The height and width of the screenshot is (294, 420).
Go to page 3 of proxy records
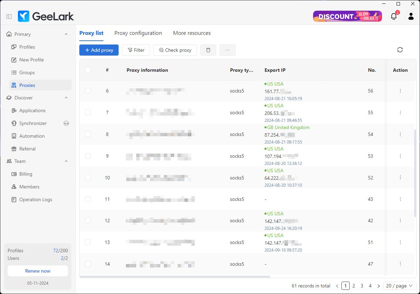click(362, 286)
